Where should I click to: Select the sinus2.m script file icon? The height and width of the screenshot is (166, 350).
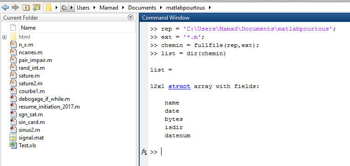coord(13,130)
